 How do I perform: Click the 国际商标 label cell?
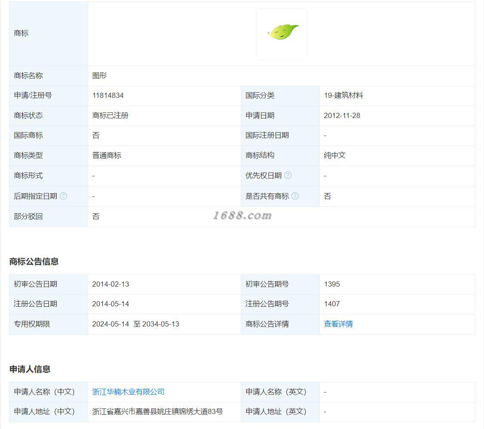(49, 136)
